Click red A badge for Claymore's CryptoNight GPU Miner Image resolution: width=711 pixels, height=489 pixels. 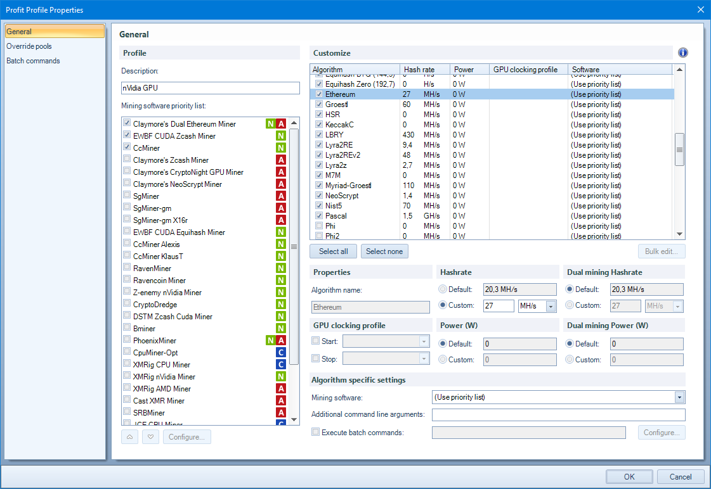click(281, 172)
